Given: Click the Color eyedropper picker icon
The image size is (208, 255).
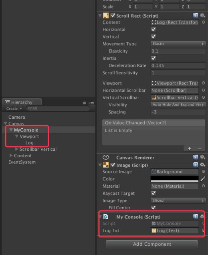Looking at the screenshot, I should 203,179.
